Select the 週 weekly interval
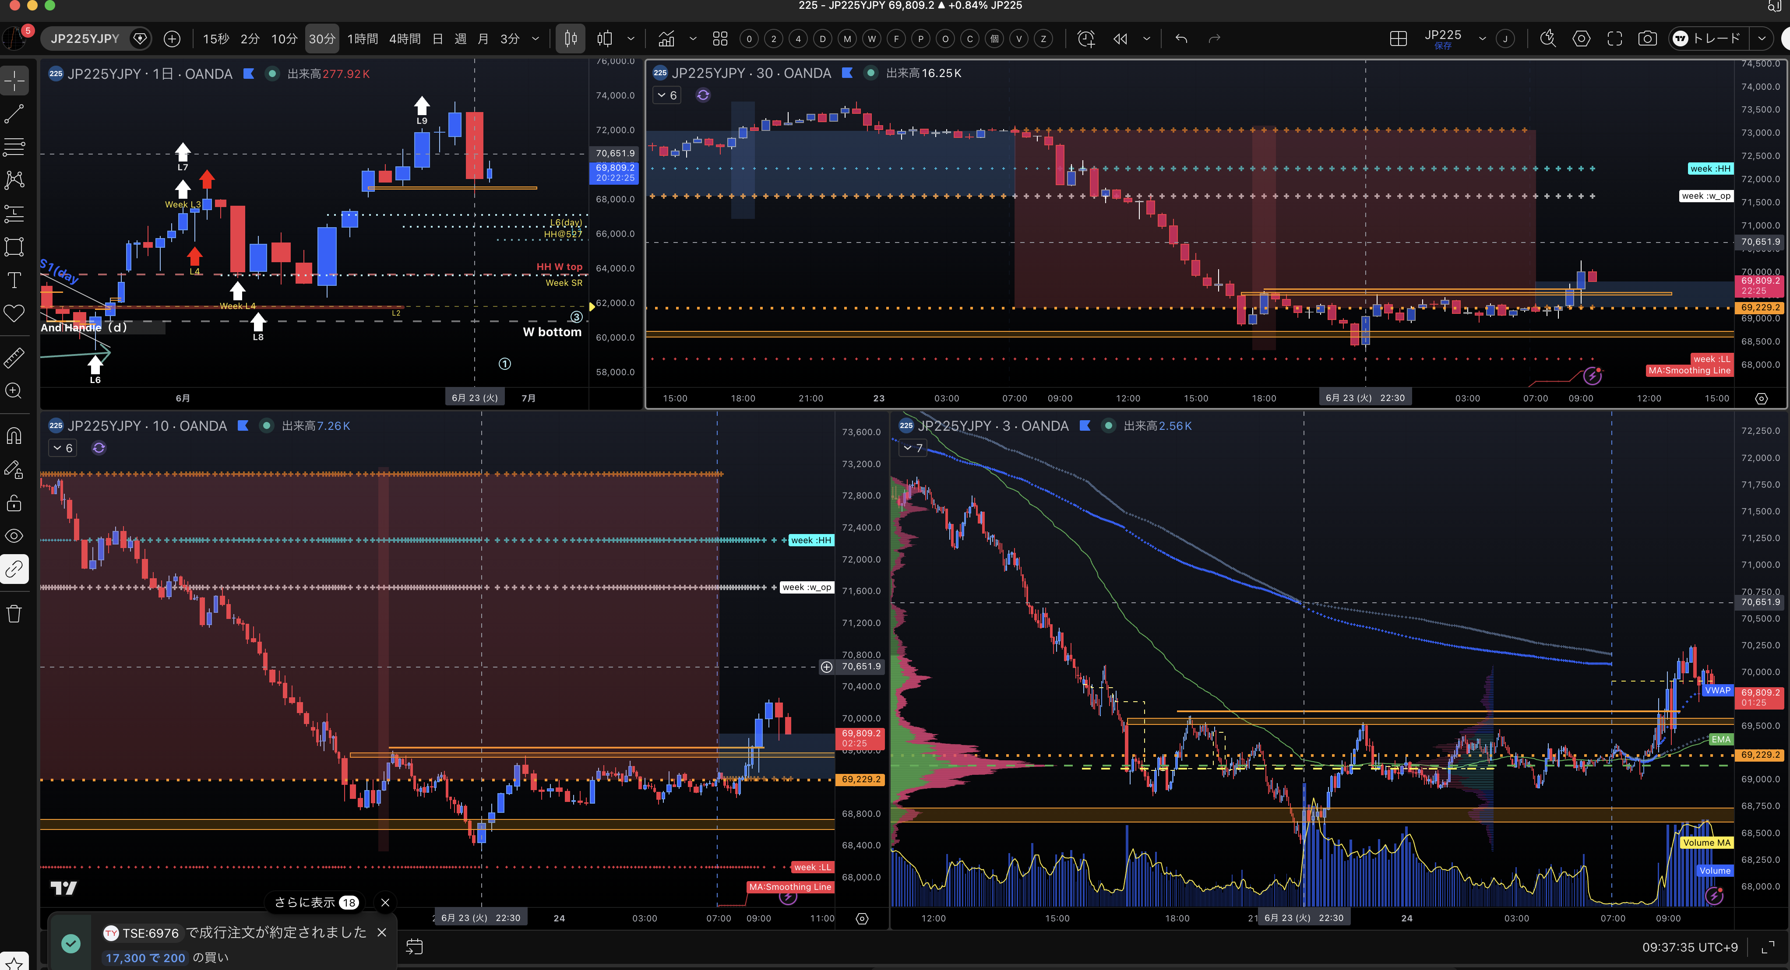Image resolution: width=1790 pixels, height=970 pixels. pyautogui.click(x=460, y=39)
